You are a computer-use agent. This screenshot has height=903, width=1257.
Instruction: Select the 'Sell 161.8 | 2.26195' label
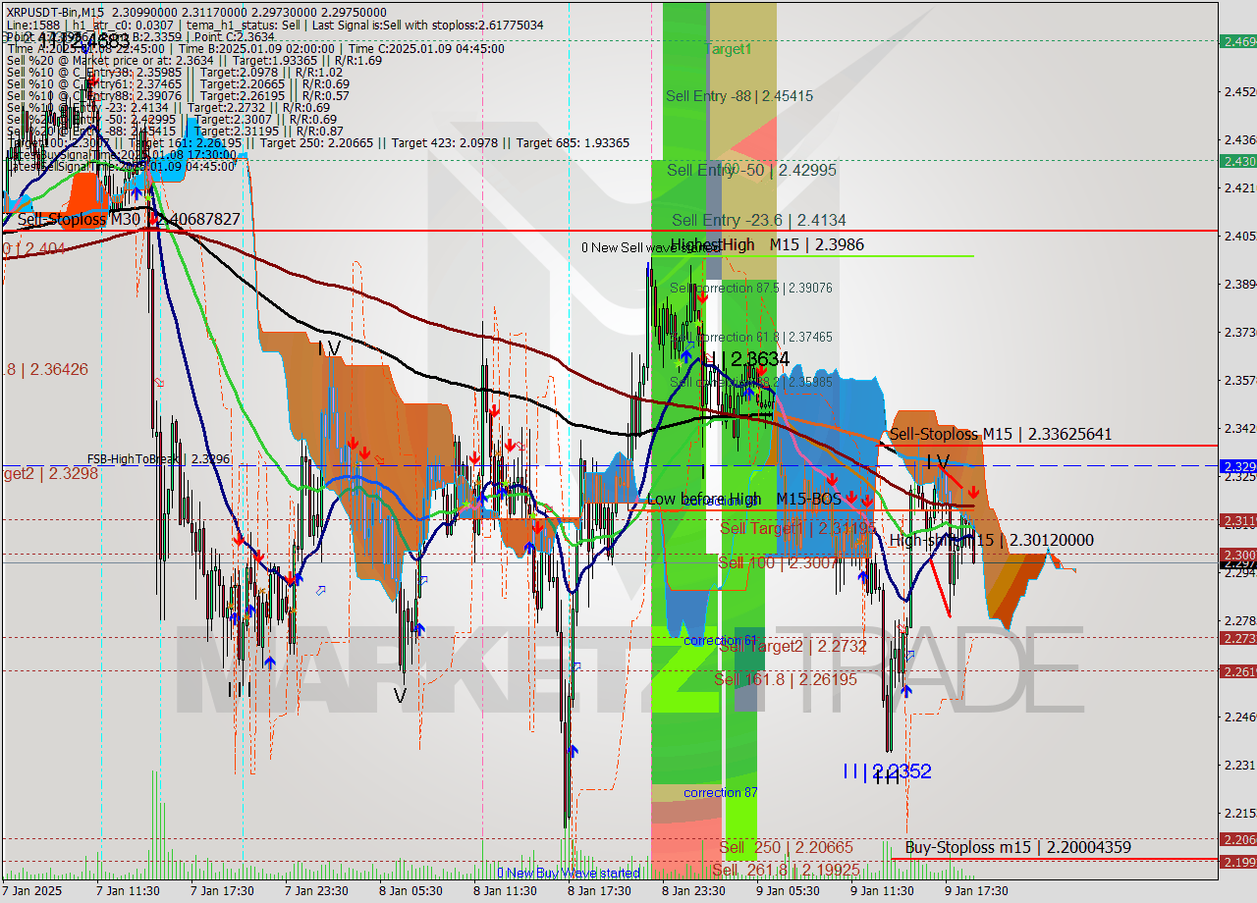coord(786,679)
